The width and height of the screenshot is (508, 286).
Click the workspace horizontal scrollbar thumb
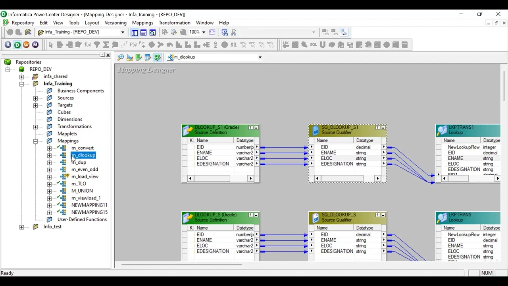pos(182,264)
